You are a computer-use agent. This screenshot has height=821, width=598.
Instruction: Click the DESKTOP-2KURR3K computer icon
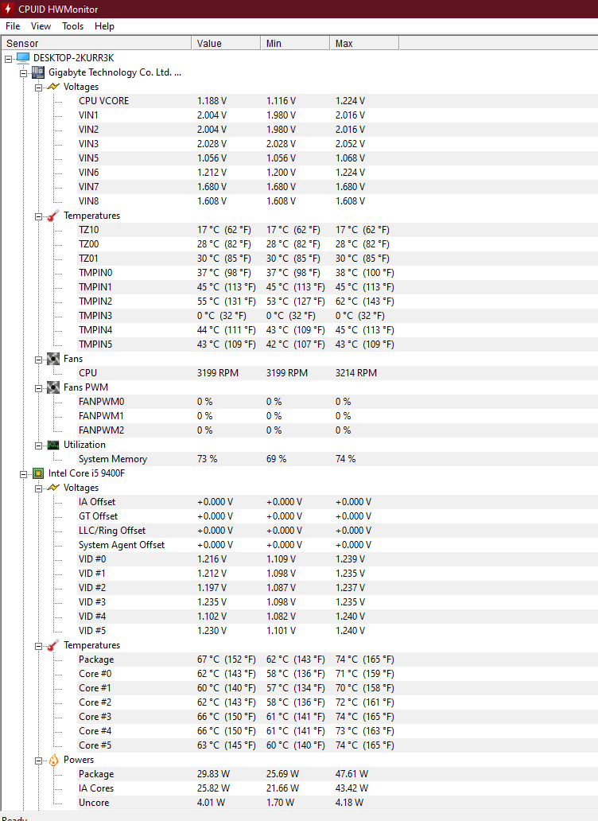23,57
